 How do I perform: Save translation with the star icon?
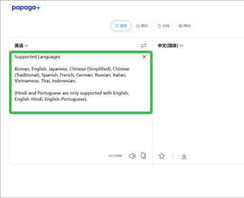point(162,156)
